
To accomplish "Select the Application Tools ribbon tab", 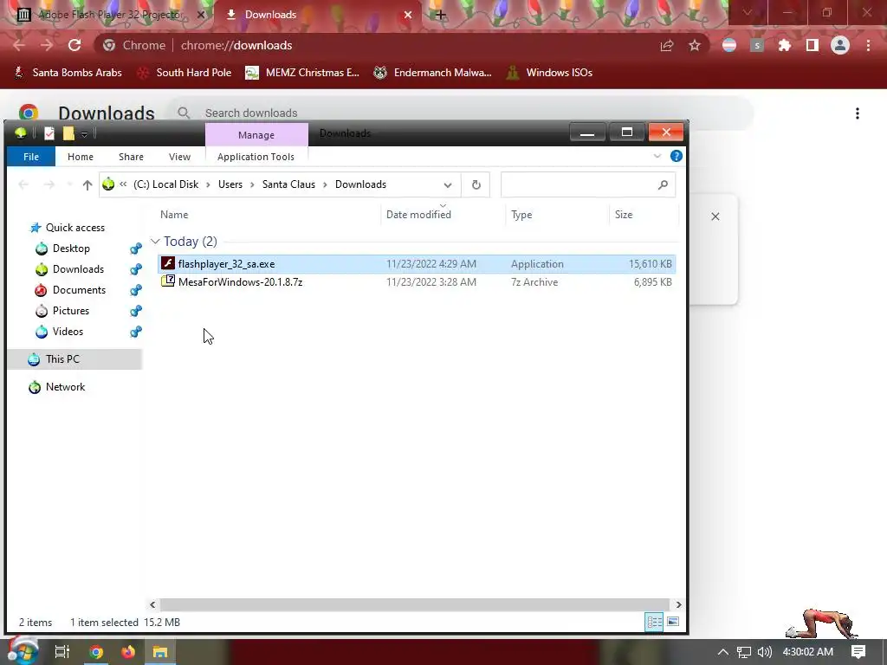I will (x=256, y=157).
